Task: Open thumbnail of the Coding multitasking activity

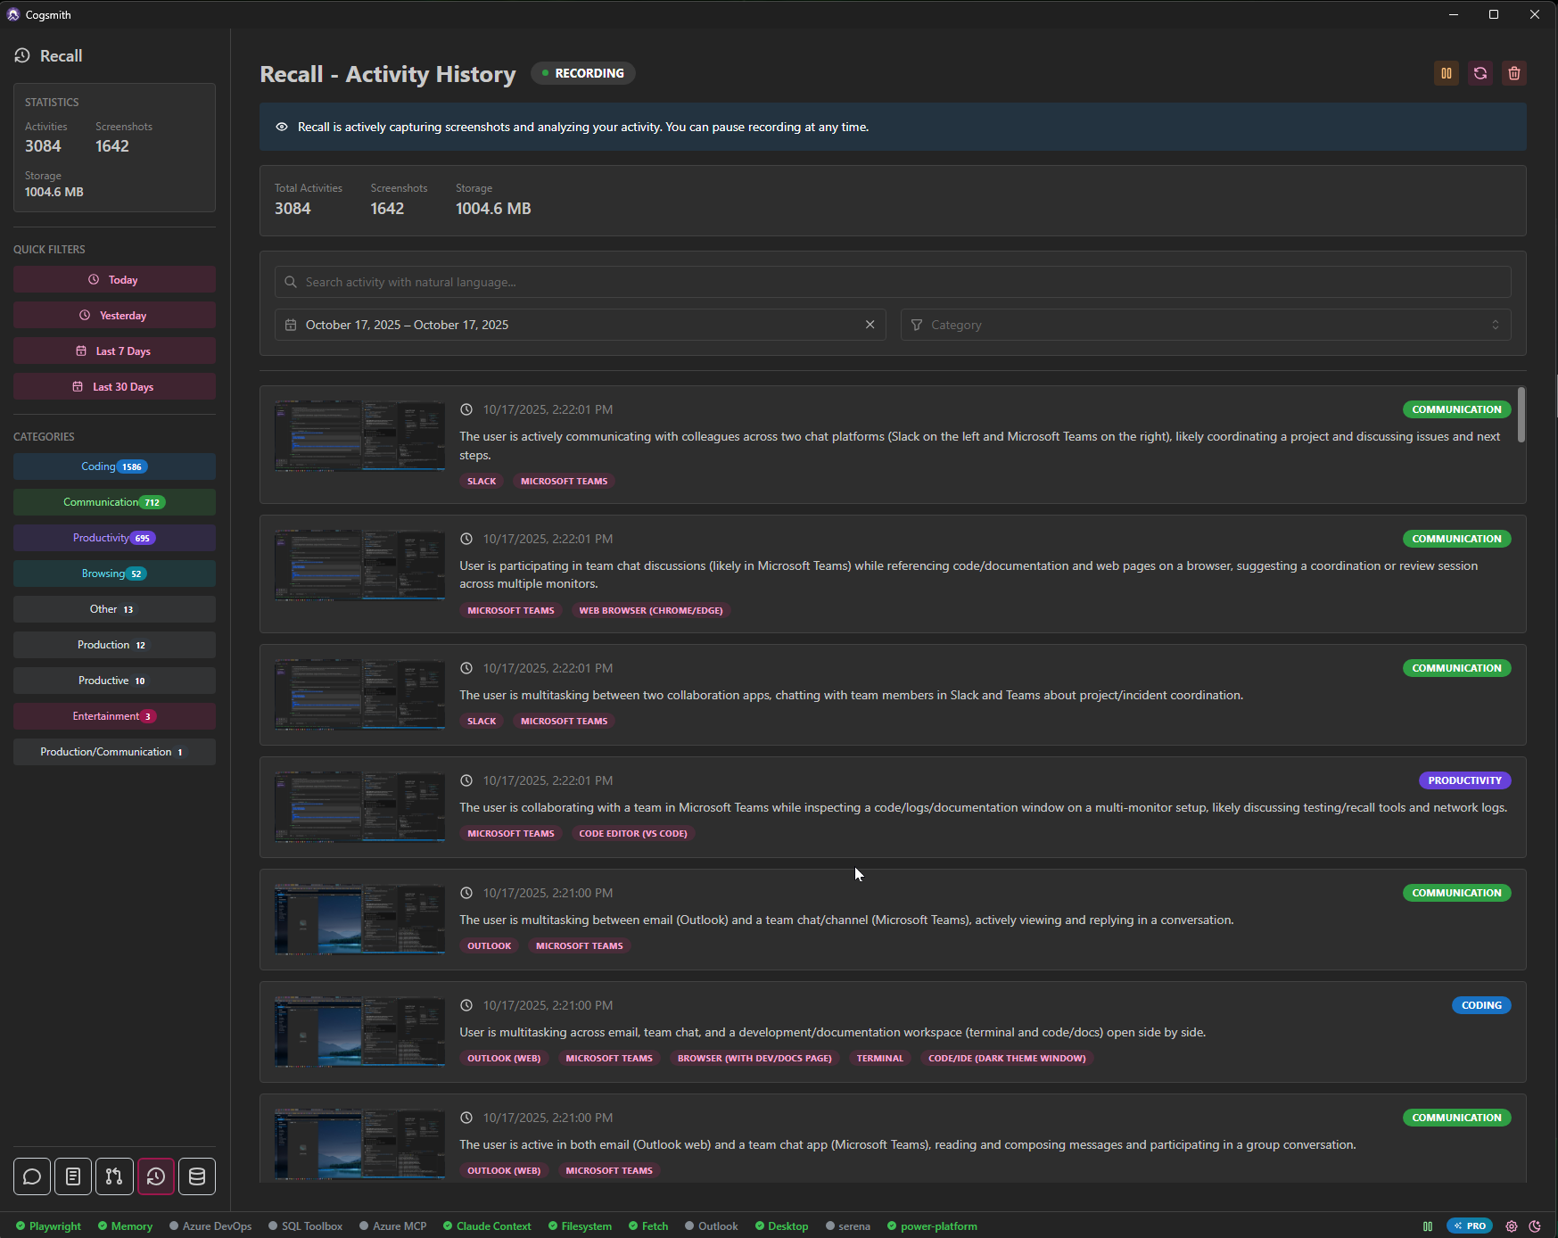Action: point(359,1031)
